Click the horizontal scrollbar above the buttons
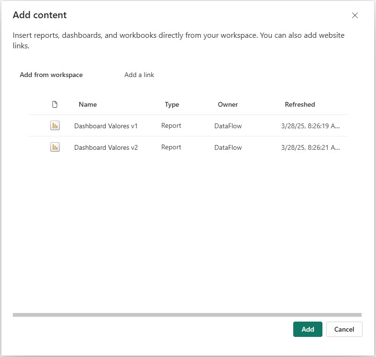The height and width of the screenshot is (357, 376). [187, 315]
